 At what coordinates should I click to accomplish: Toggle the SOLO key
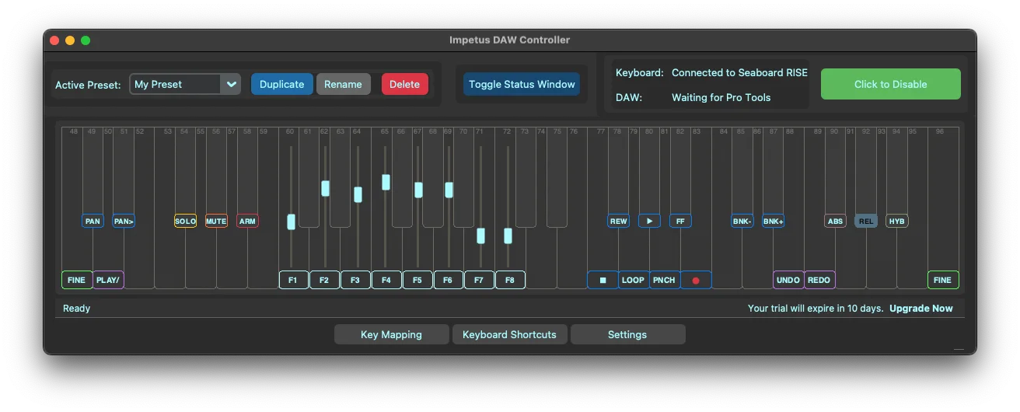click(x=185, y=221)
